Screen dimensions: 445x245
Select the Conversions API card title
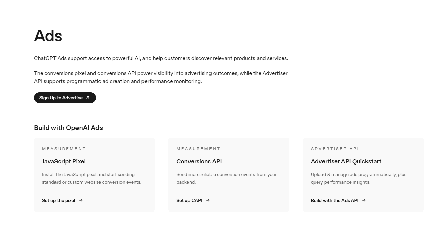pyautogui.click(x=199, y=161)
